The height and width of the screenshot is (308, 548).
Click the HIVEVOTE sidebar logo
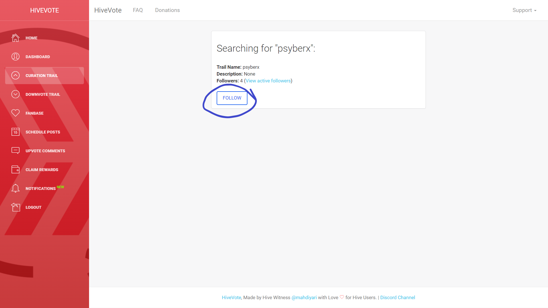coord(45,10)
